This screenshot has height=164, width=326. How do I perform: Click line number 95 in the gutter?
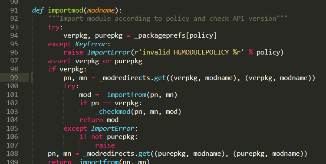pyautogui.click(x=14, y=44)
